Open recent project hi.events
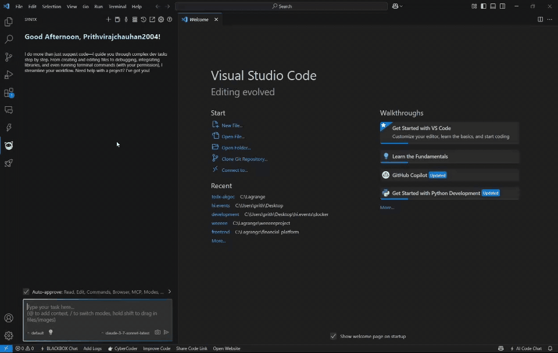Screen dimensions: 558x353 pos(221,206)
